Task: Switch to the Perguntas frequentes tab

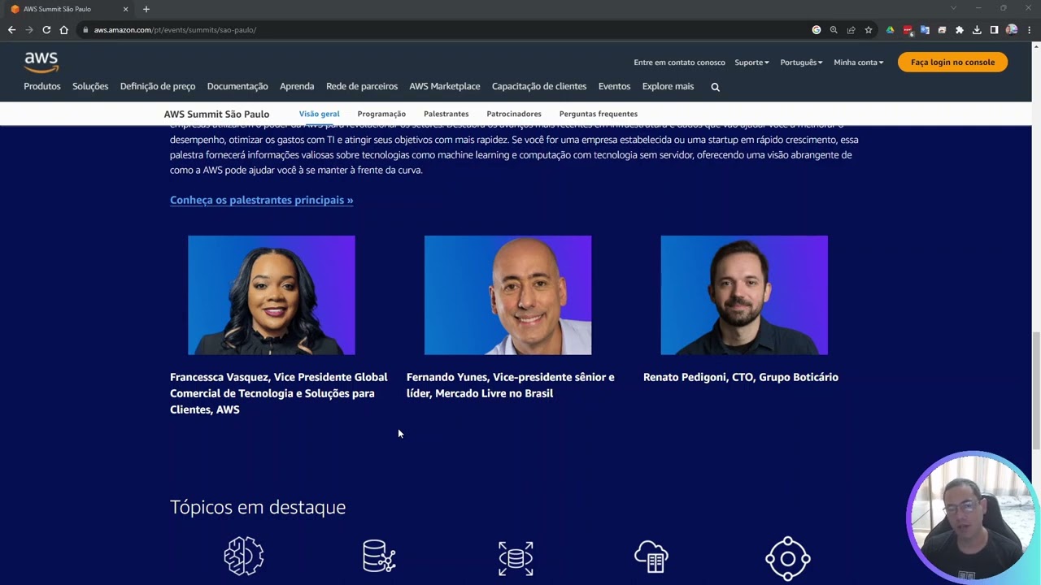Action: point(599,114)
